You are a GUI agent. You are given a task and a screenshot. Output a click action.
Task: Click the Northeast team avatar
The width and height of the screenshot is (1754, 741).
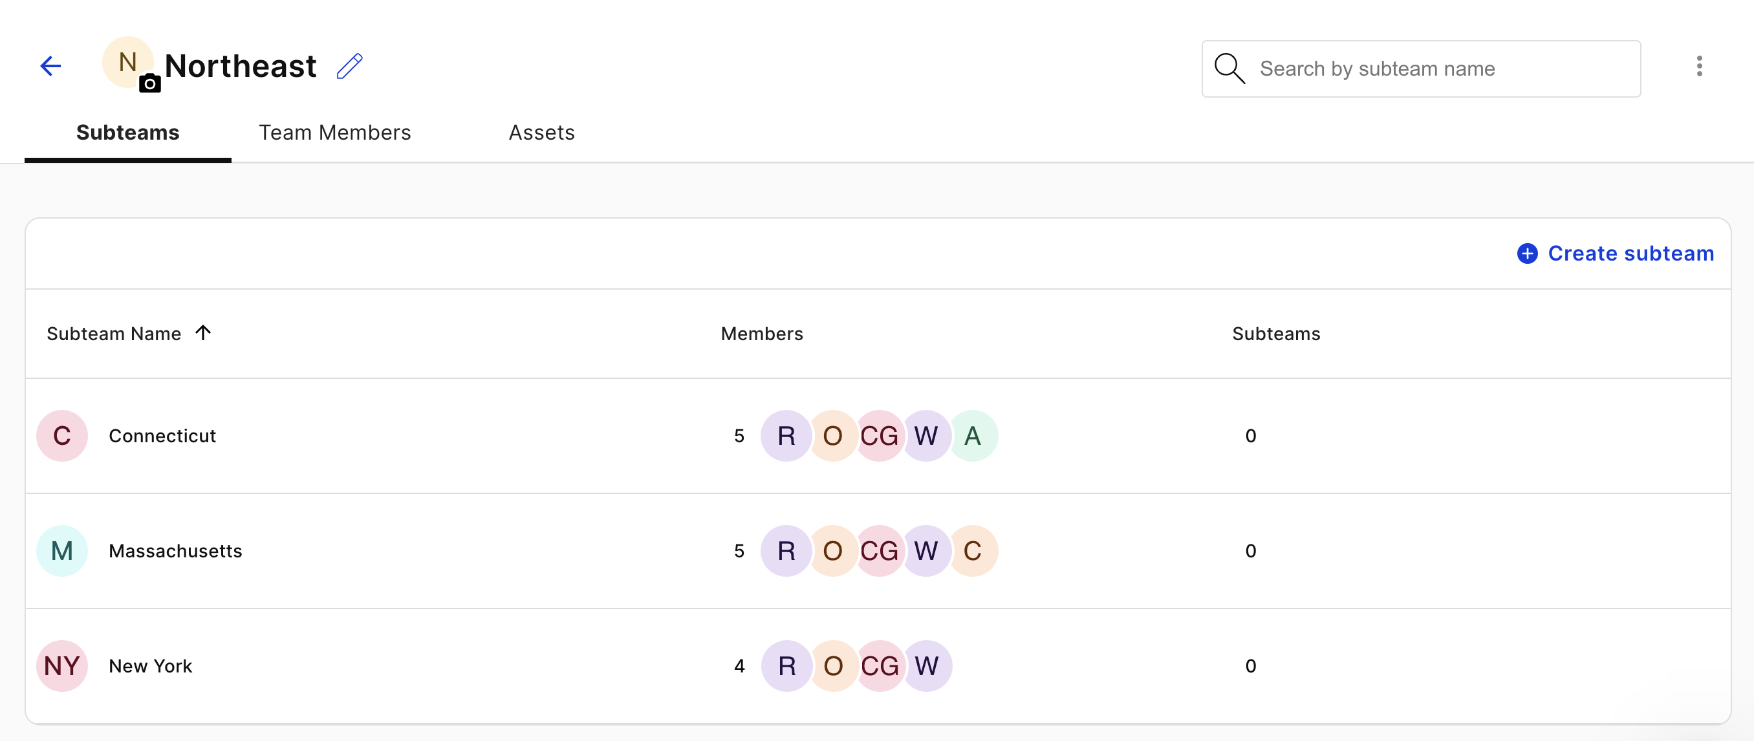[x=127, y=62]
